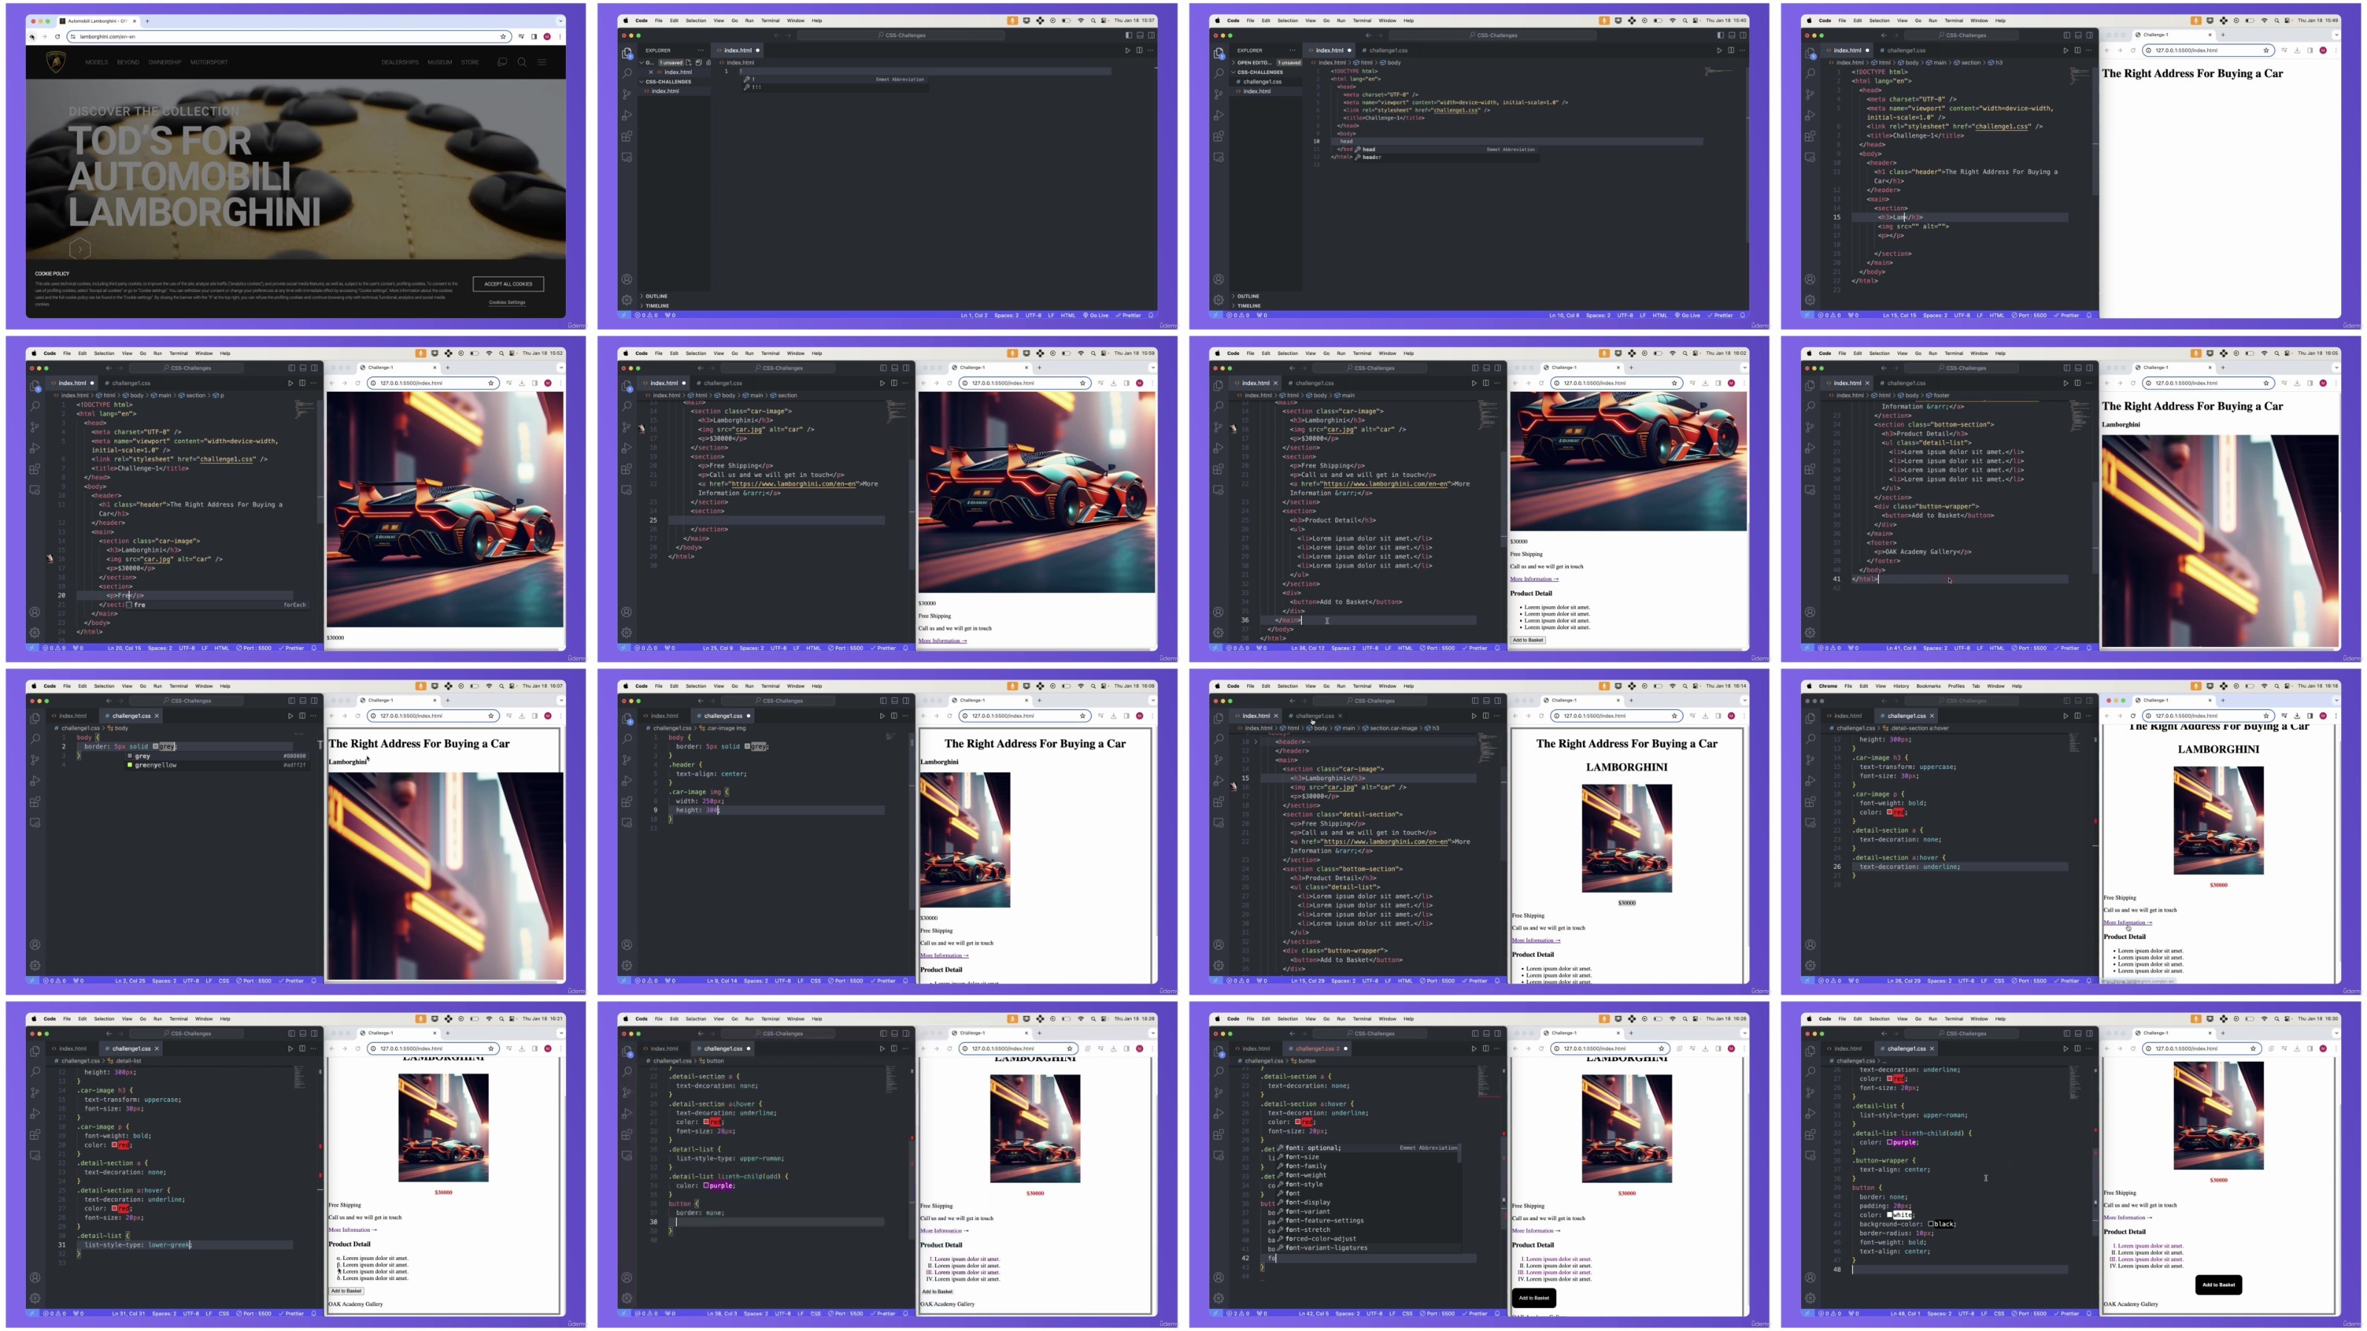Select MODELS in Lamborghini site navigation
2367x1331 pixels.
[96, 62]
